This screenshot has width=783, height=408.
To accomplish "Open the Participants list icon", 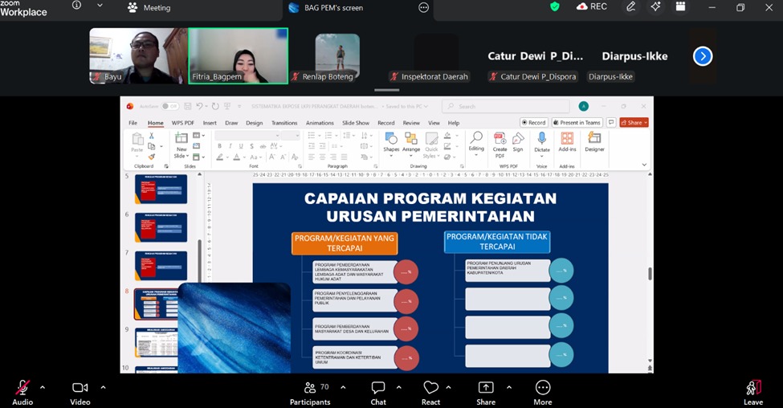I will click(x=310, y=388).
